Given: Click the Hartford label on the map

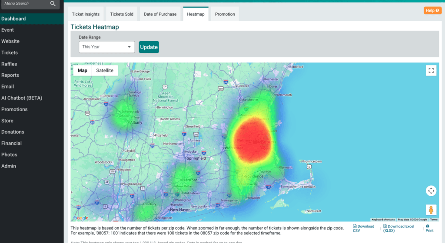Looking at the screenshot, I should coord(190,180).
